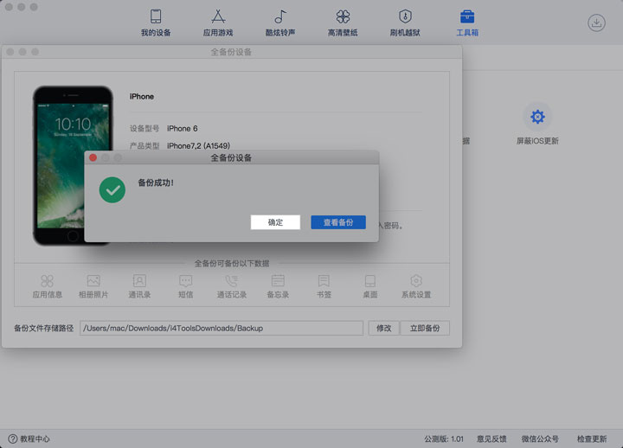623x448 pixels.
Task: Click 查看备份 to view backup
Action: [338, 222]
